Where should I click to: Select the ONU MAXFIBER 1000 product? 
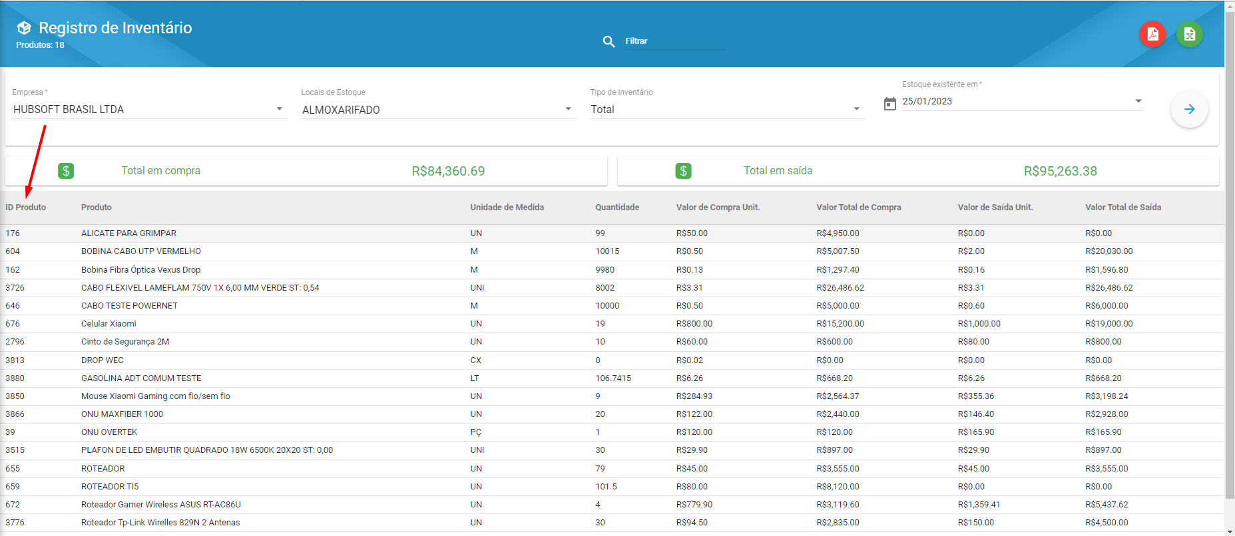122,414
